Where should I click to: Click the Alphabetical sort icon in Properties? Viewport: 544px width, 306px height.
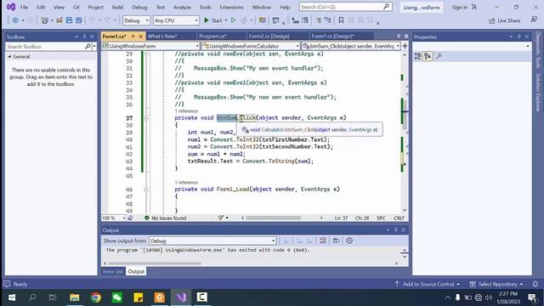coord(428,56)
